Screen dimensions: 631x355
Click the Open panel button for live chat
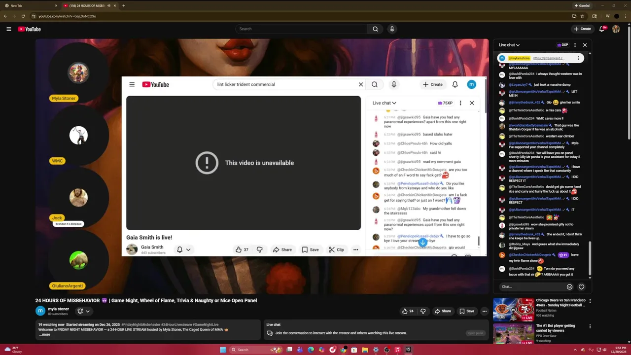point(476,333)
